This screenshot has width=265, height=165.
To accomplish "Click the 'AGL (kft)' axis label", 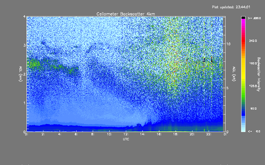I will click(234, 74).
